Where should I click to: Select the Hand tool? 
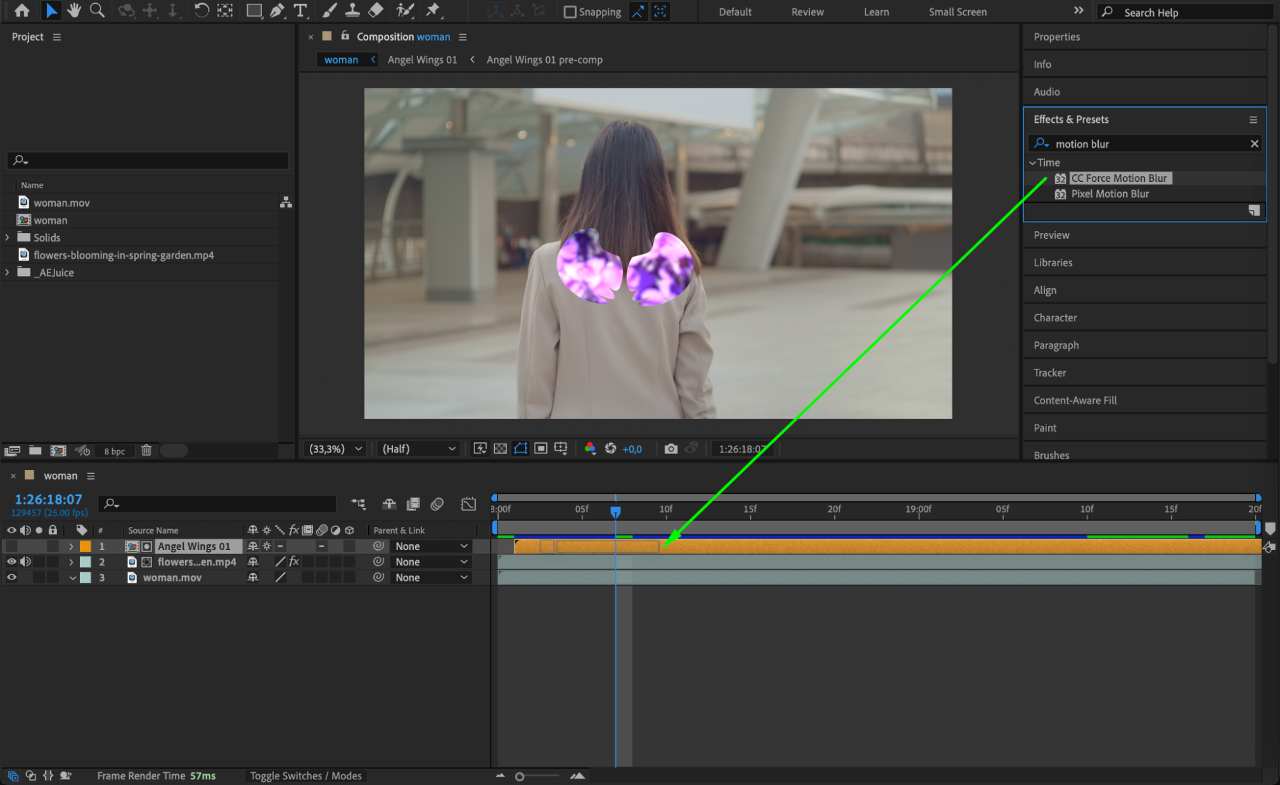pos(74,10)
